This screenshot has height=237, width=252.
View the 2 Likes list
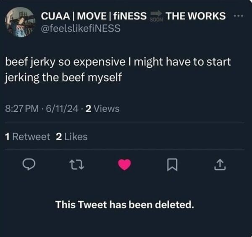coord(72,137)
